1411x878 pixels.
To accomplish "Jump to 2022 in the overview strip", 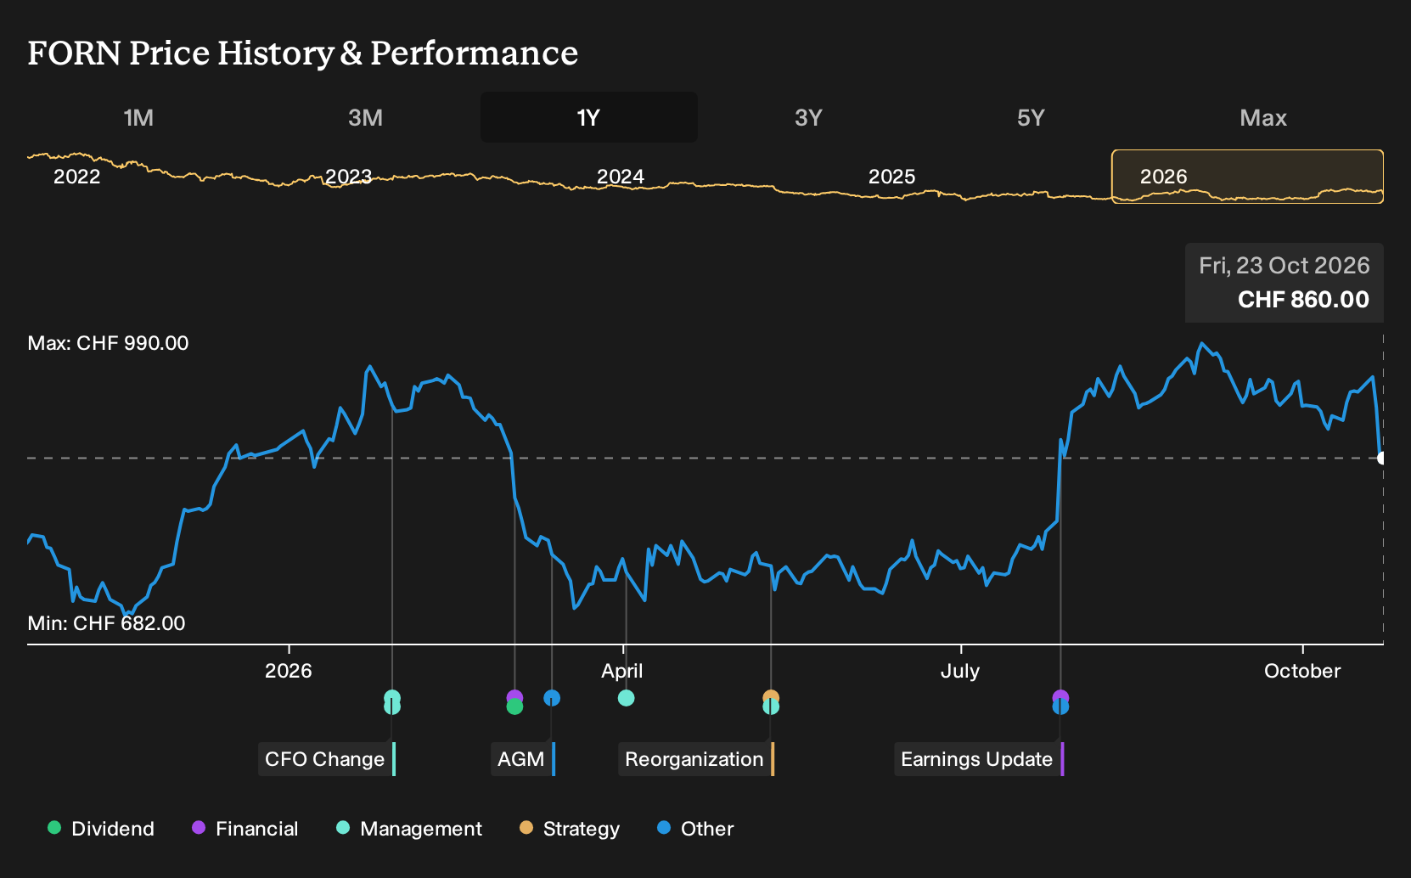I will point(77,177).
